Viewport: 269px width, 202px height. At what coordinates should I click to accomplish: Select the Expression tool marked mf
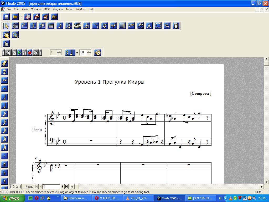pos(113,26)
